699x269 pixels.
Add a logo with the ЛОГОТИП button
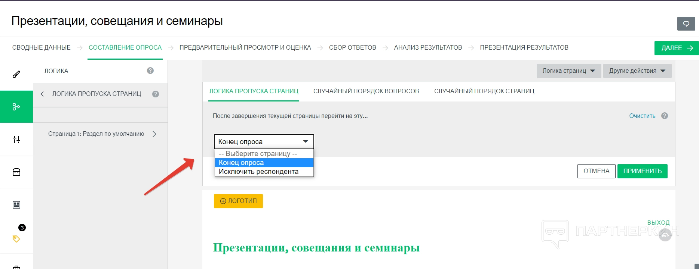click(x=239, y=201)
